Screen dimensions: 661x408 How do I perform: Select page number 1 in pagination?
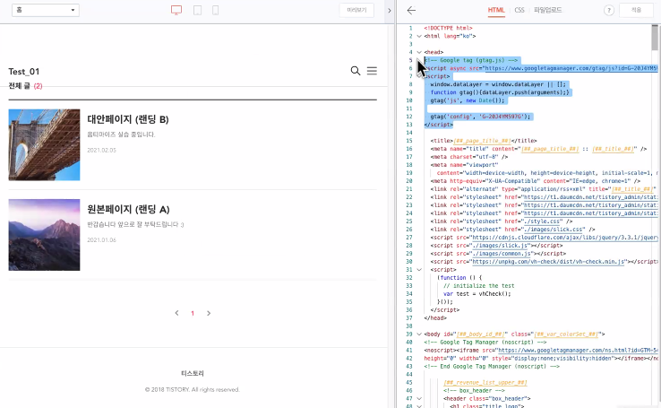pos(193,313)
